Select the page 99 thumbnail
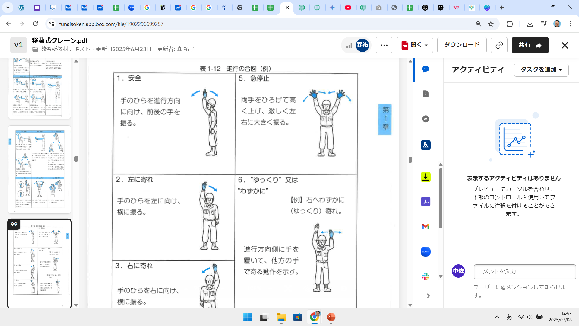Image resolution: width=579 pixels, height=326 pixels. 39,263
